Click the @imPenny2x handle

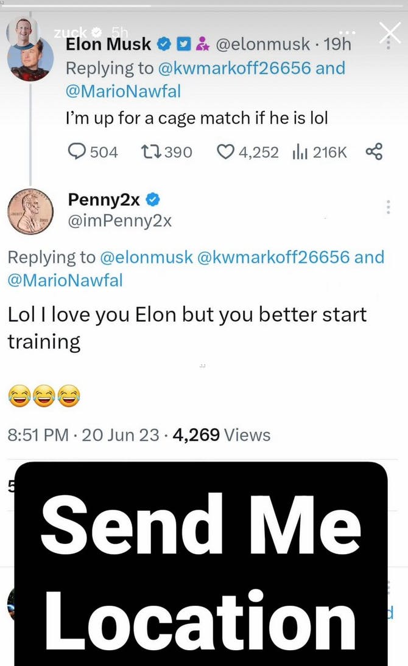click(120, 221)
